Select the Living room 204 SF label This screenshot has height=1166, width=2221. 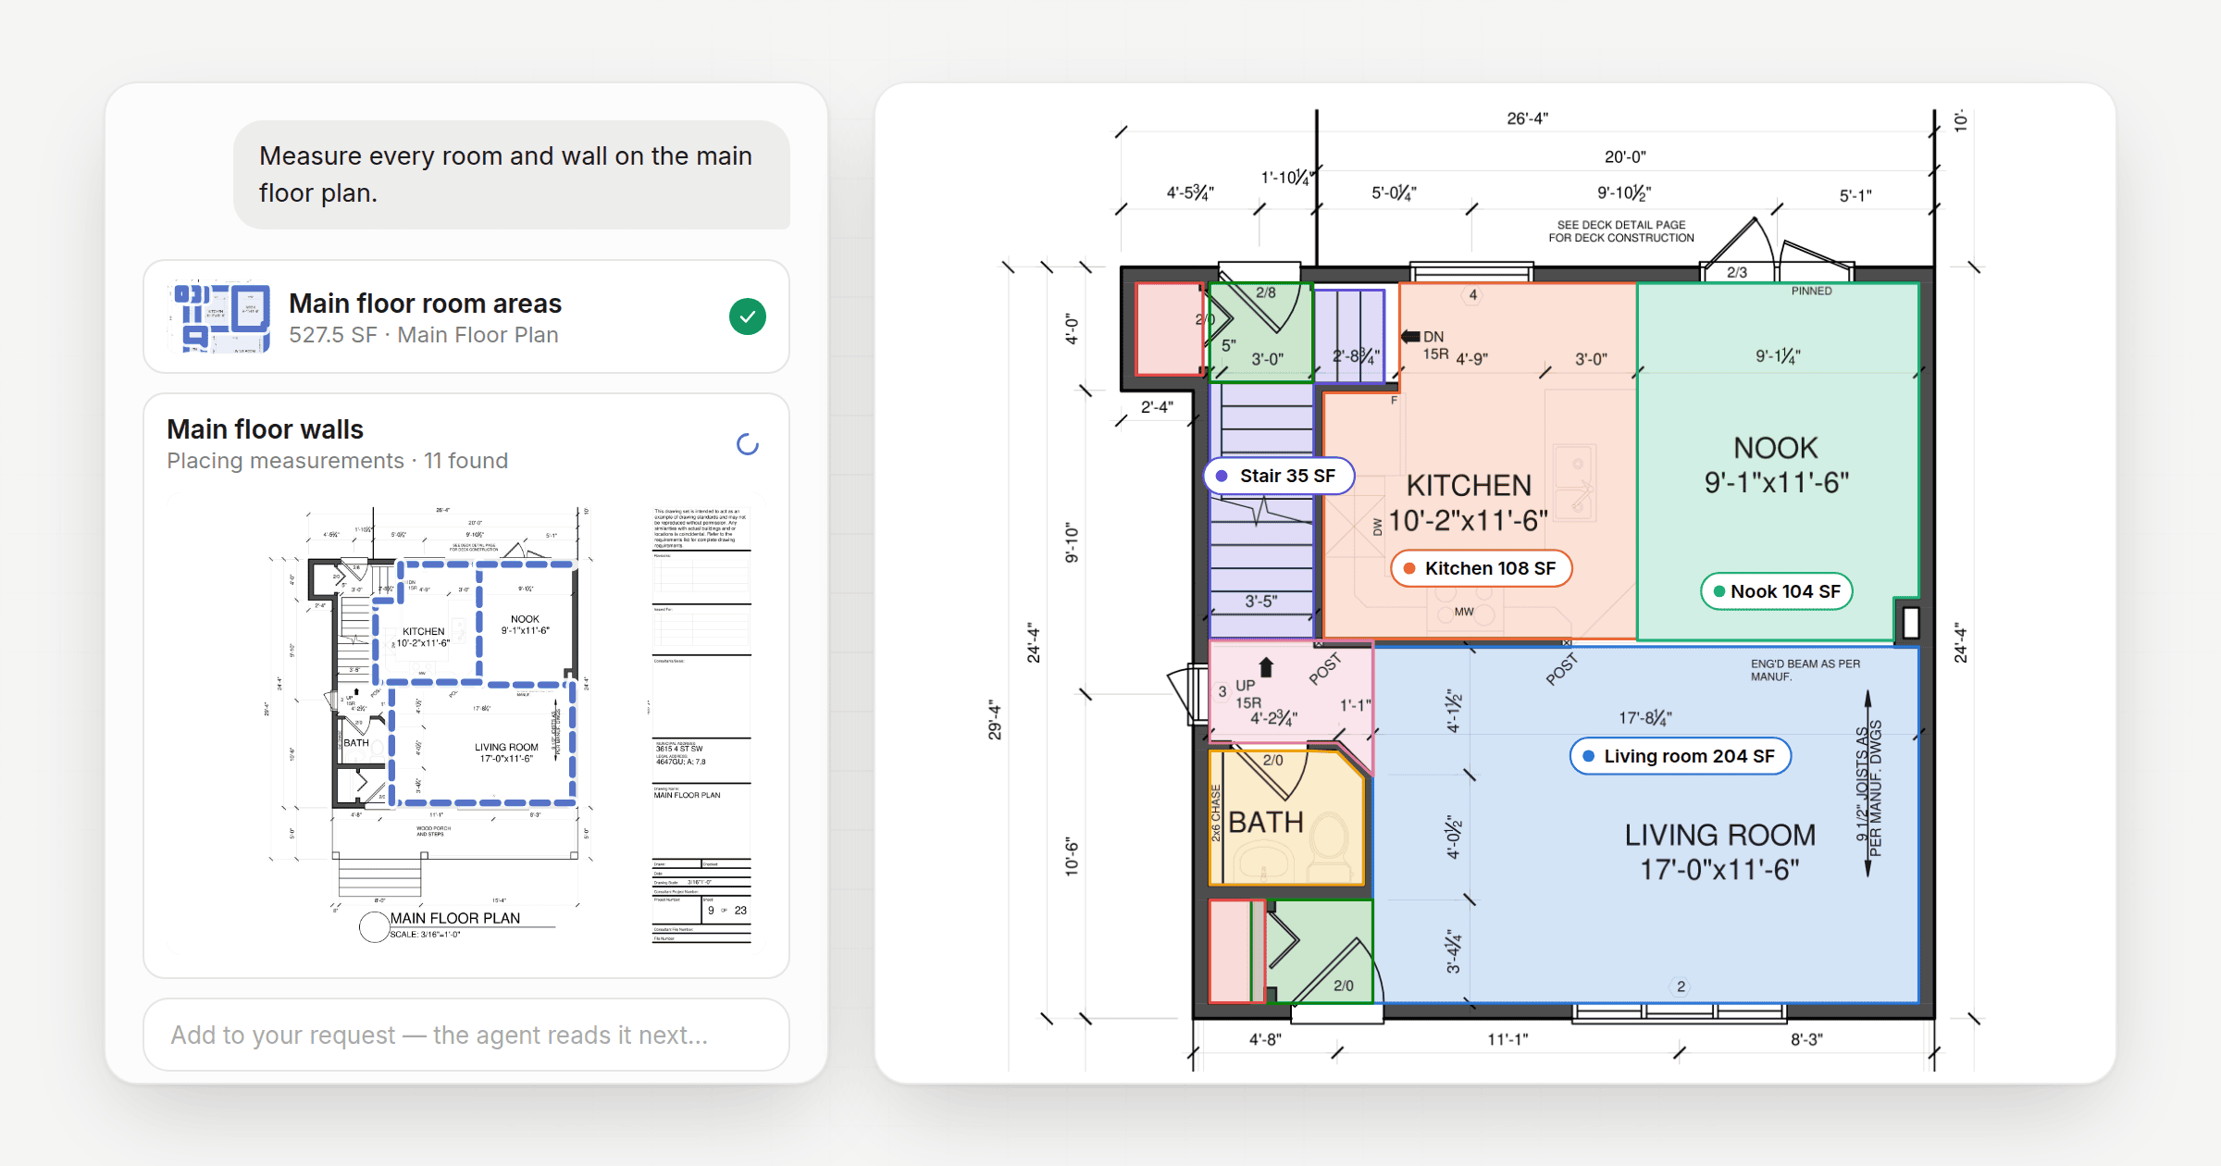click(x=1680, y=756)
